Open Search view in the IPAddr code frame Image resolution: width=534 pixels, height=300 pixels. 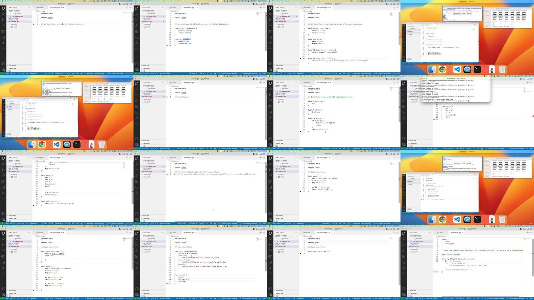click(404, 239)
